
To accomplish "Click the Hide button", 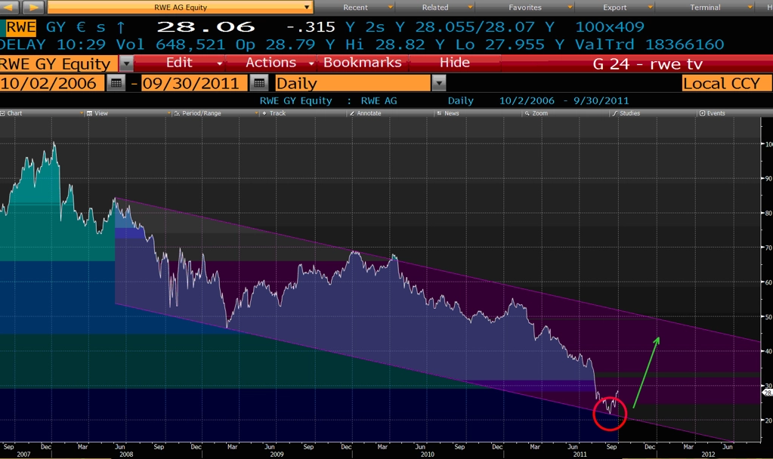I will click(x=455, y=63).
